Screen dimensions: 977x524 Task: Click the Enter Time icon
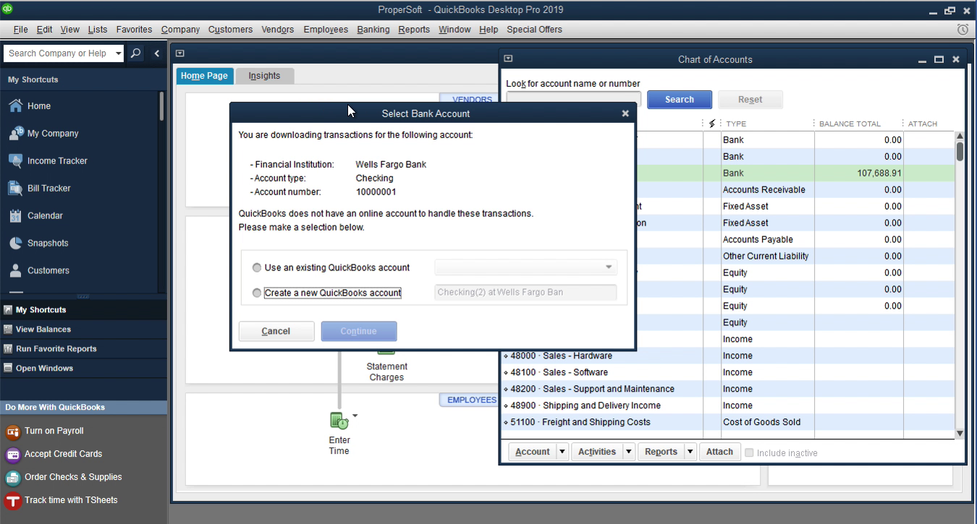tap(339, 420)
